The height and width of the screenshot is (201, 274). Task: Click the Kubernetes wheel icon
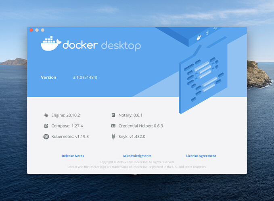pyautogui.click(x=46, y=137)
